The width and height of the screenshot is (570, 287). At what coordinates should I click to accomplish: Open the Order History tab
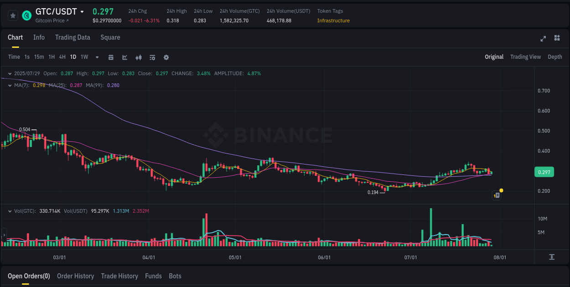tap(75, 276)
